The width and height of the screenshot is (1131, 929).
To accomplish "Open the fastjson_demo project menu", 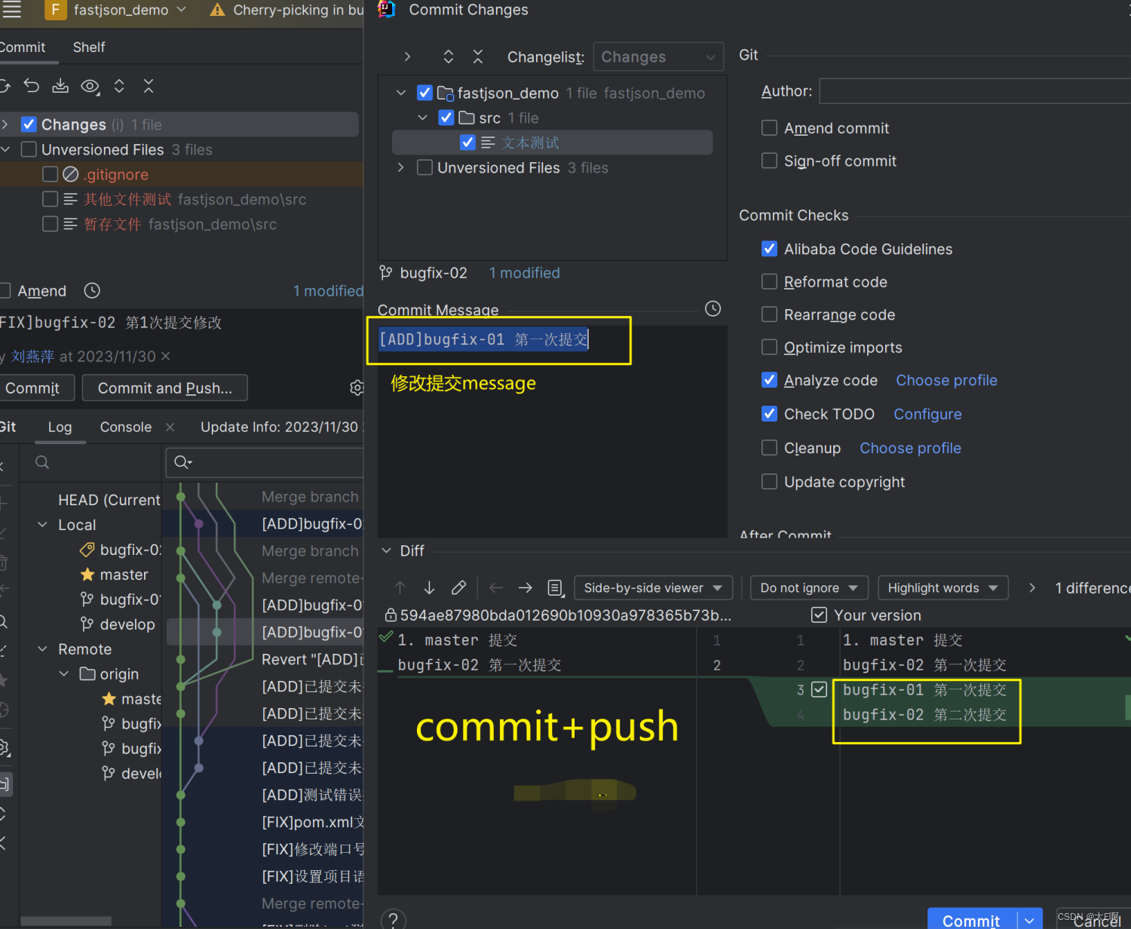I will point(116,10).
